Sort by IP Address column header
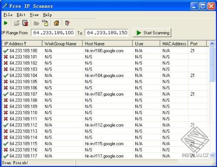This screenshot has height=167, width=217. click(22, 44)
